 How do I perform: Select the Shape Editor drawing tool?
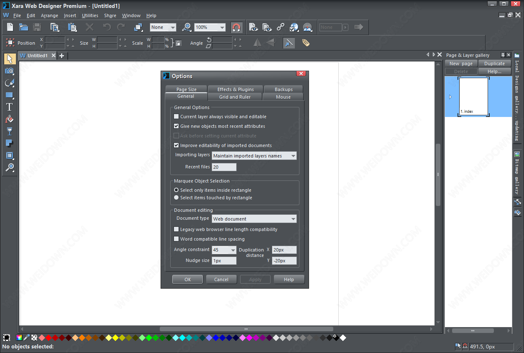click(x=10, y=83)
